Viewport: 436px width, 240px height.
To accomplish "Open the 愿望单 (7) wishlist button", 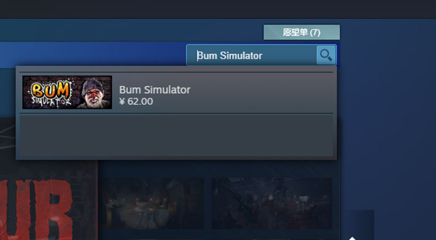I will 302,32.
